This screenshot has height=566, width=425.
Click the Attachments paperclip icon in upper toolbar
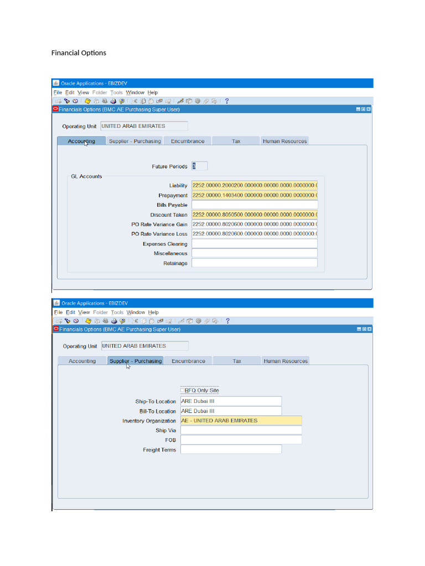coord(206,101)
